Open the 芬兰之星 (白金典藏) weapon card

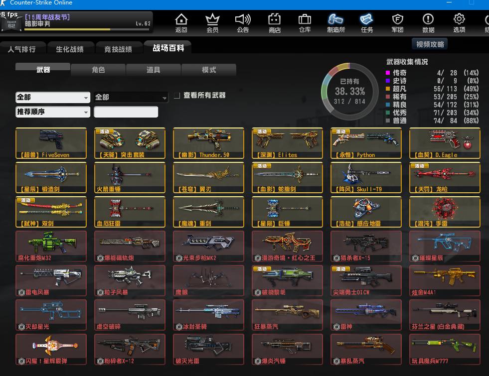tap(445, 315)
